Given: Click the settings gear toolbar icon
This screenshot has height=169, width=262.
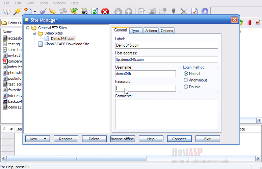Looking at the screenshot, I should point(205,12).
